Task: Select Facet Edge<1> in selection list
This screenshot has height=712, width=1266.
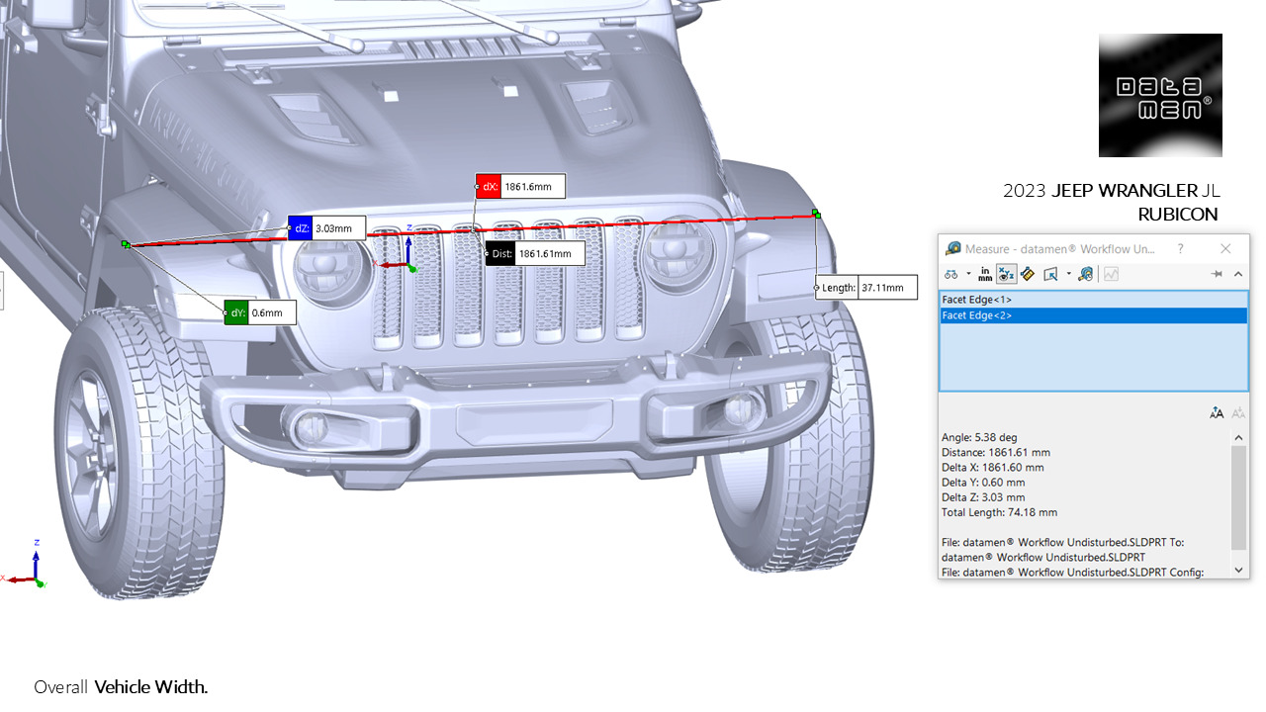Action: [1093, 300]
